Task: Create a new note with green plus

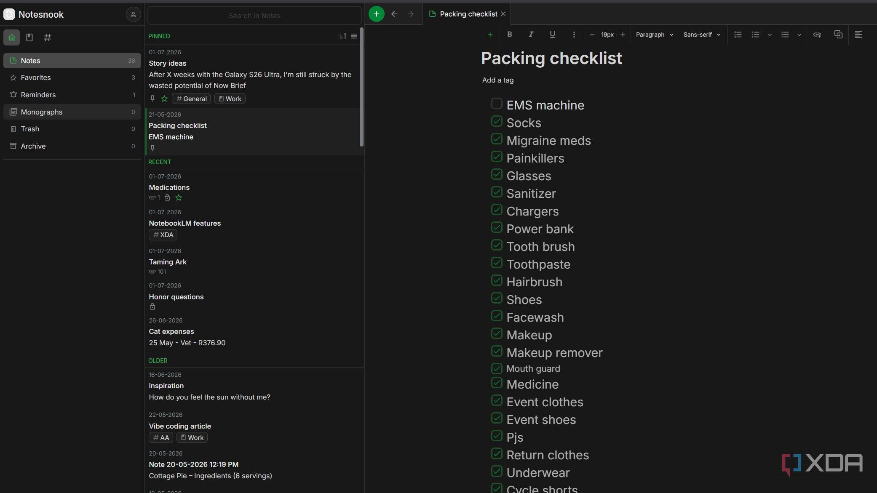Action: [x=377, y=14]
